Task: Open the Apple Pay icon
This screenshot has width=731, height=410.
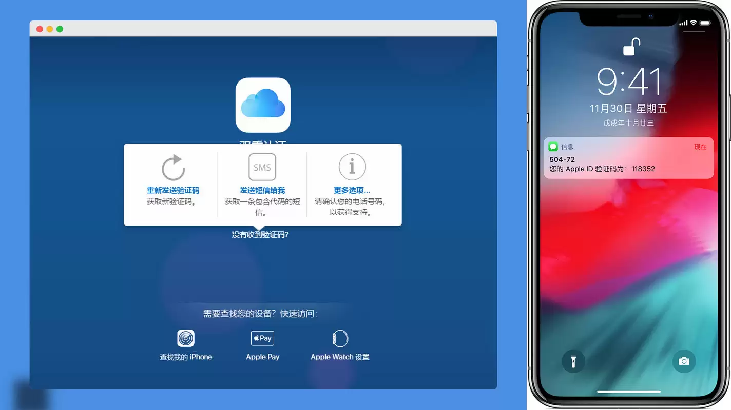Action: (x=262, y=338)
